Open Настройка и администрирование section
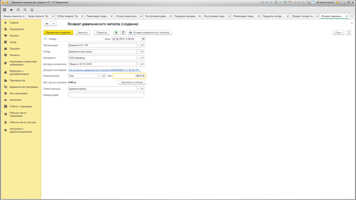356x200 pixels. coord(21,130)
